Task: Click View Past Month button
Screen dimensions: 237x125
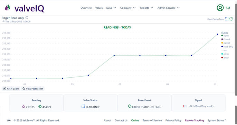Action: [33, 89]
